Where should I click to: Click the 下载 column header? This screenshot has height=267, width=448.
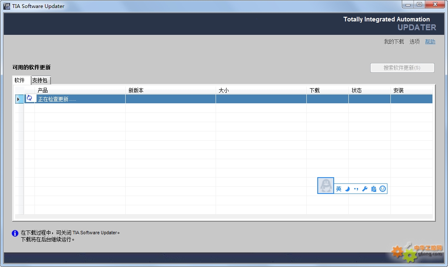coord(327,90)
